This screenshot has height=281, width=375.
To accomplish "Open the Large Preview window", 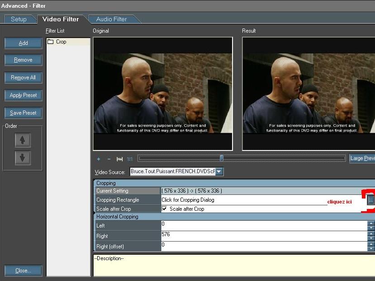I will pyautogui.click(x=362, y=158).
